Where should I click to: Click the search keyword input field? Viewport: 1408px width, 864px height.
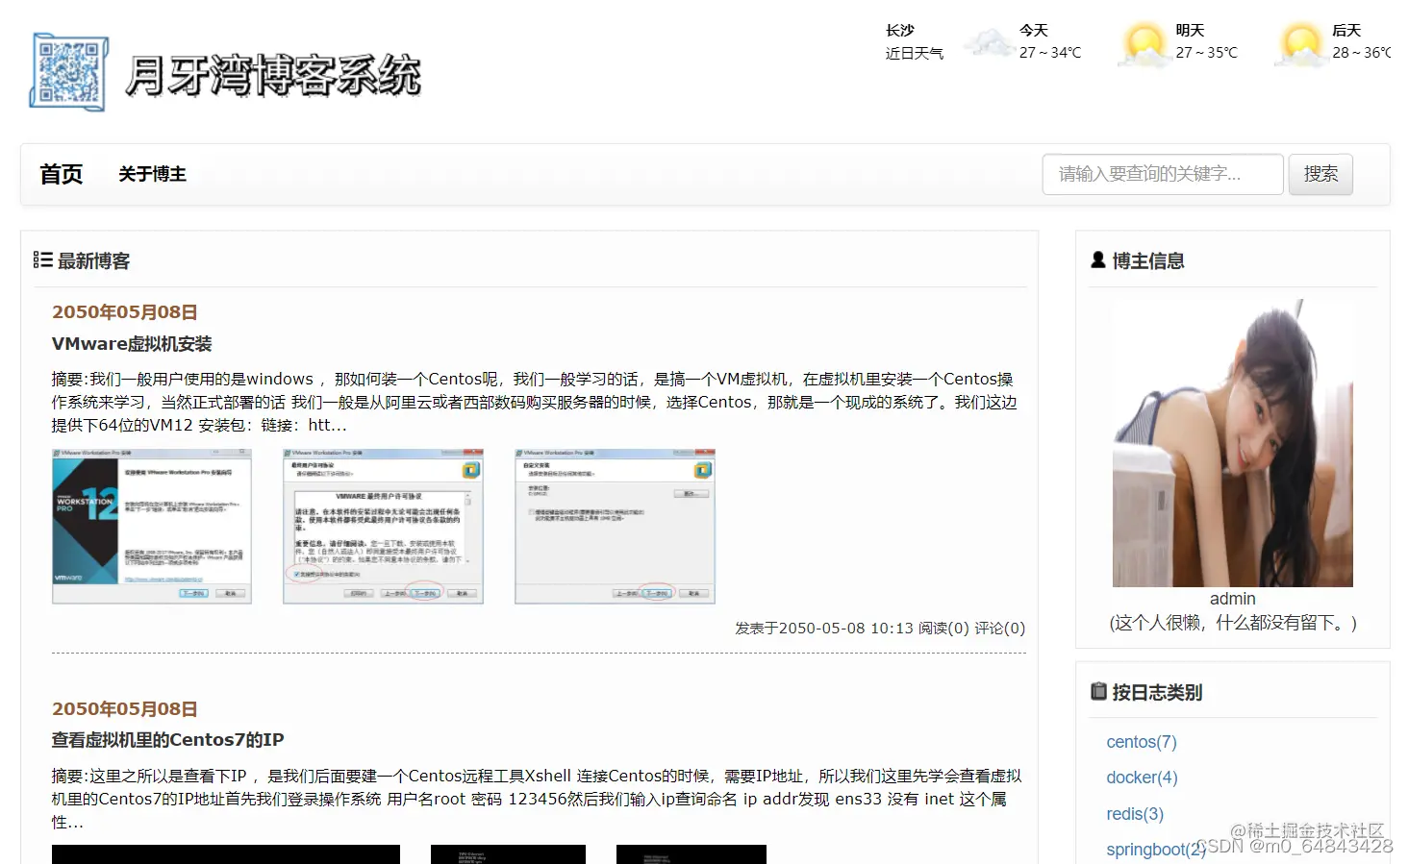coord(1162,174)
